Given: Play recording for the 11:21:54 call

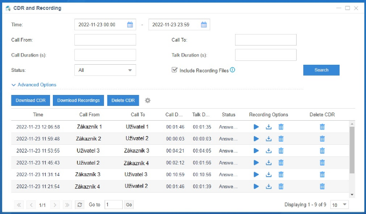Looking at the screenshot, I should point(256,186).
